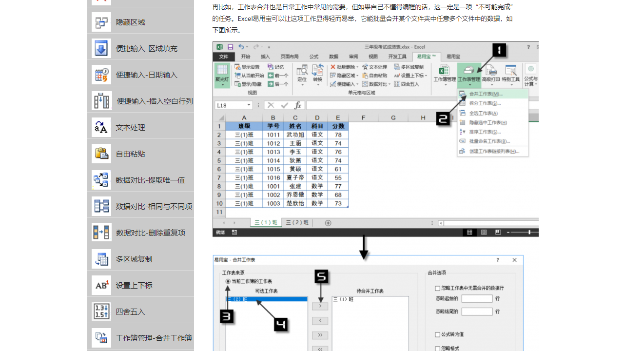Enable 忽略格式 in the merge dialog
Viewport: 624px width, 351px height.
point(437,347)
